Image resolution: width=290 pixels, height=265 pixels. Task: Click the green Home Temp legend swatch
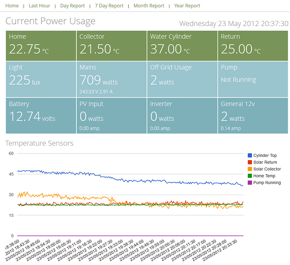[250, 176]
